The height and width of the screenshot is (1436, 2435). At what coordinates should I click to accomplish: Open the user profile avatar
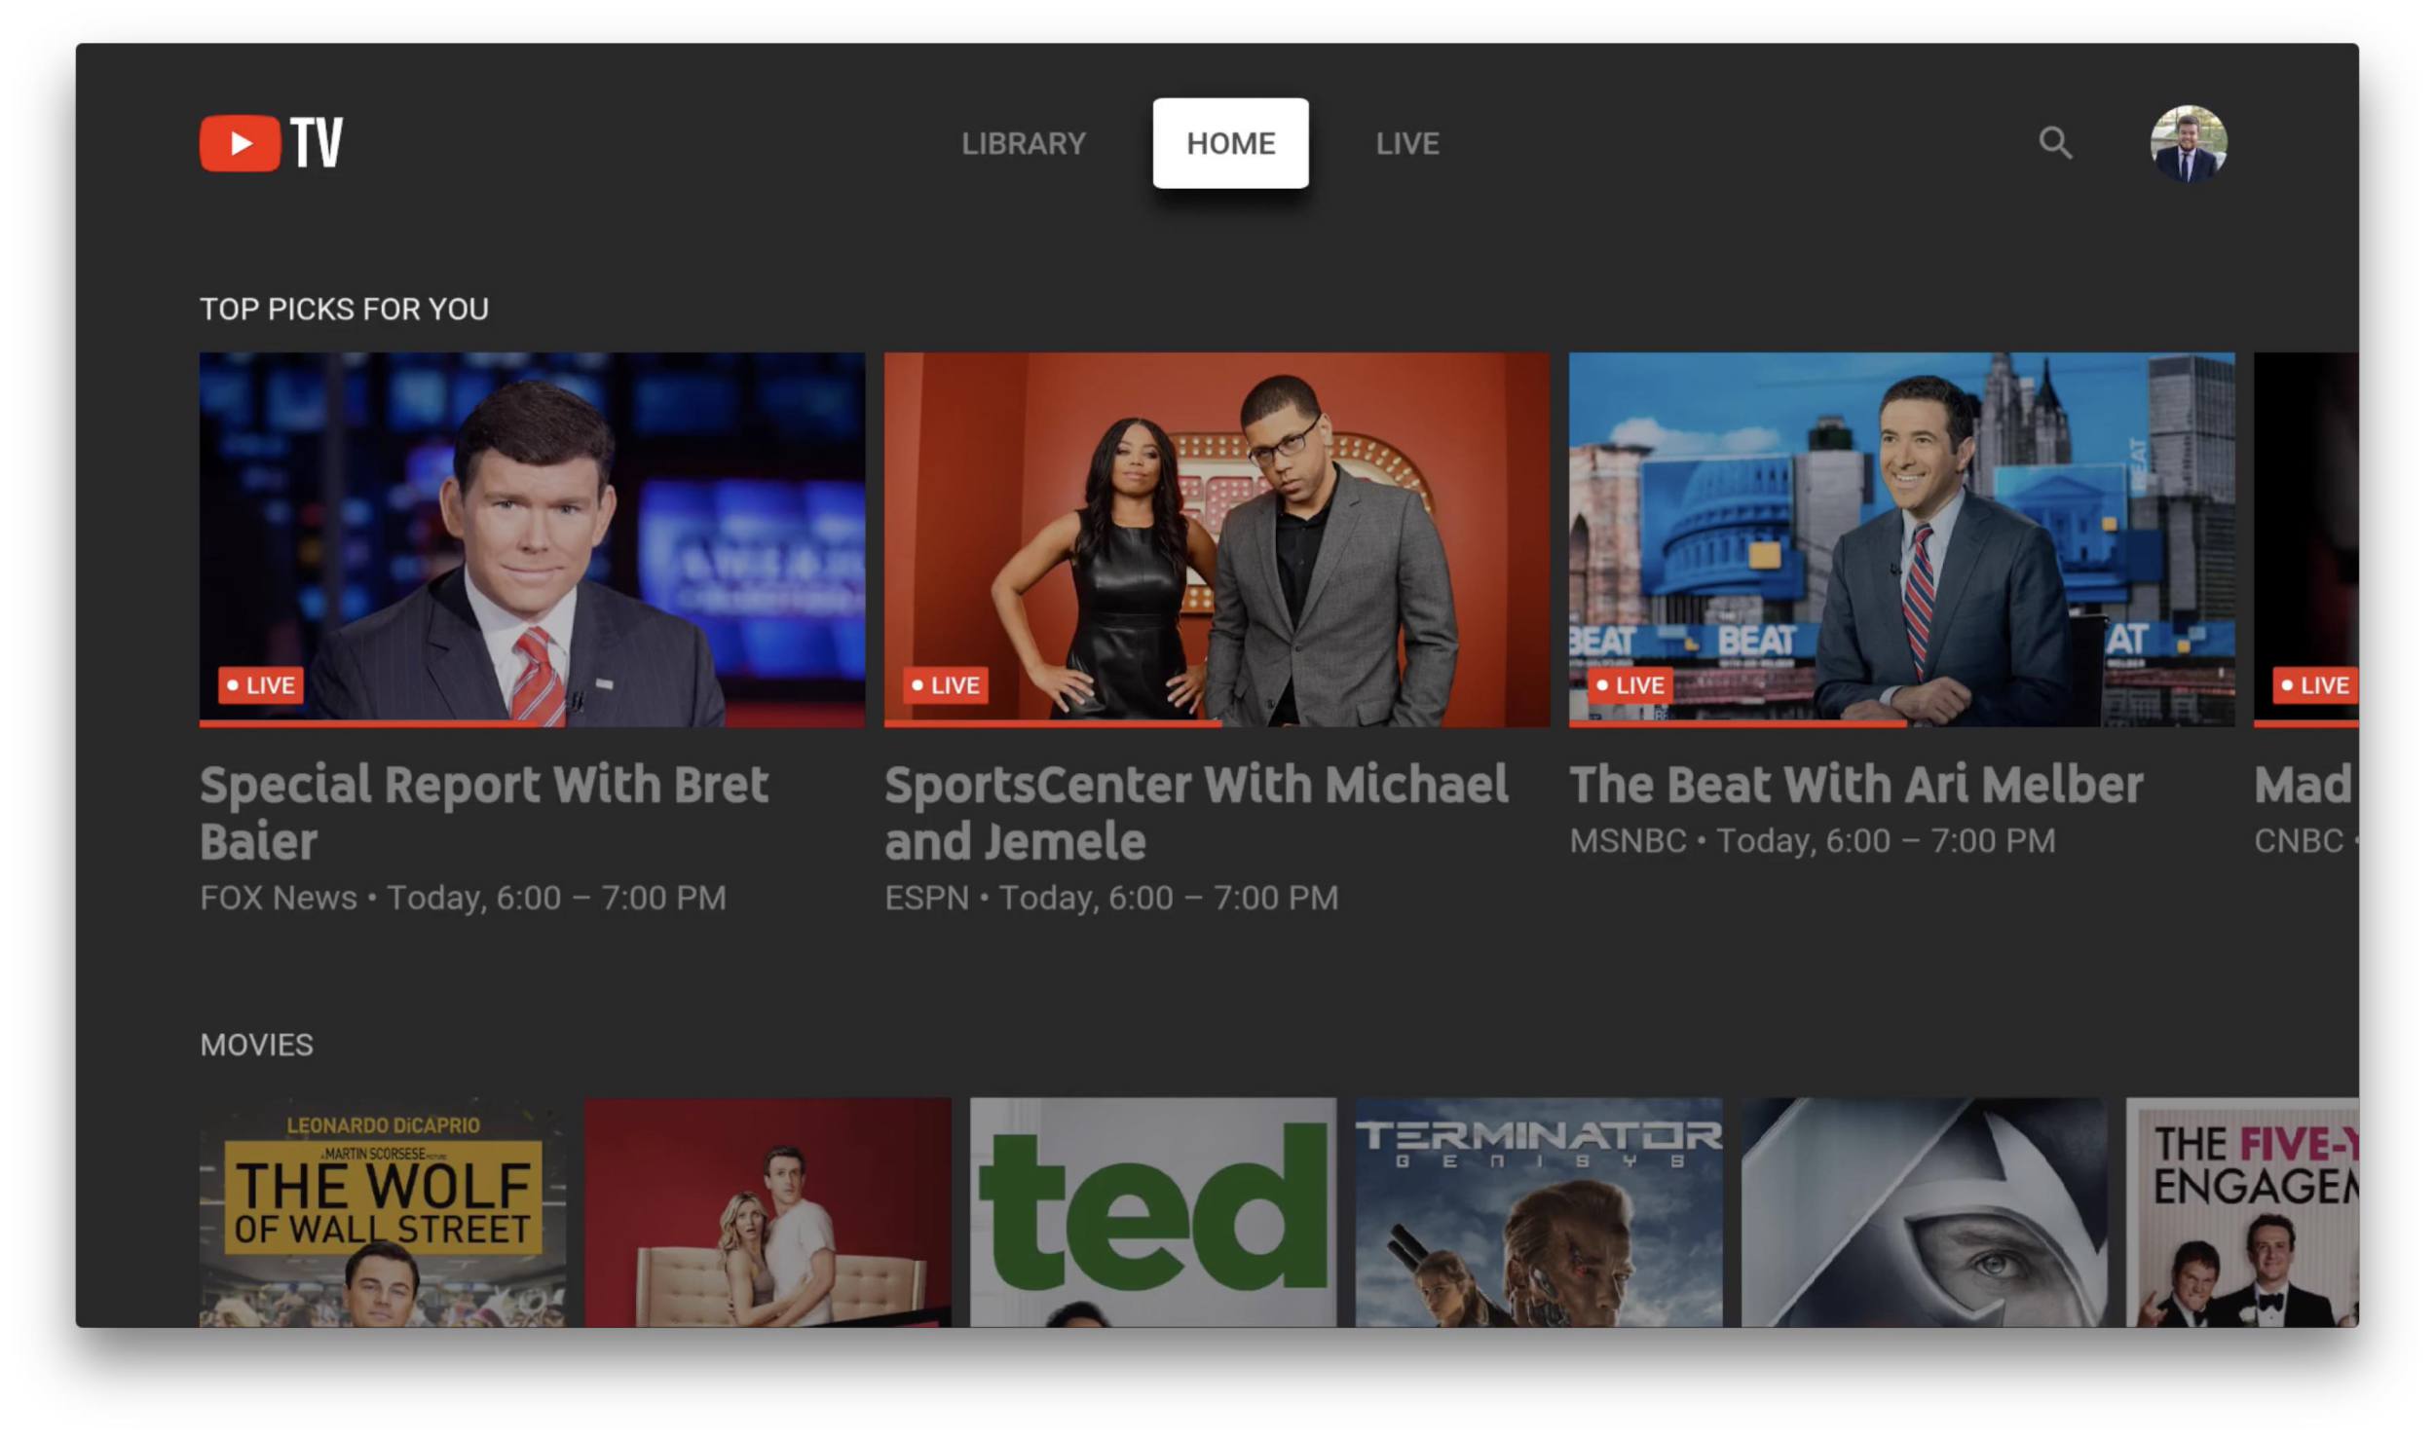pyautogui.click(x=2188, y=143)
